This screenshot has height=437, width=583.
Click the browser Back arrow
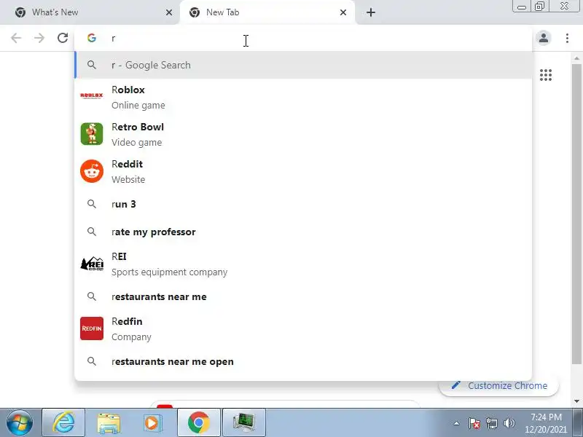pyautogui.click(x=16, y=38)
